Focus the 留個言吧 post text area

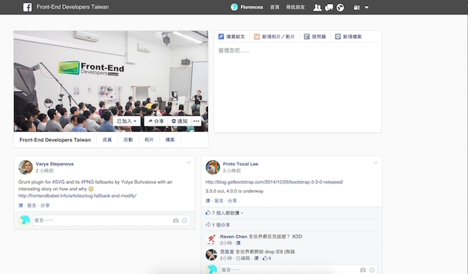coord(298,88)
